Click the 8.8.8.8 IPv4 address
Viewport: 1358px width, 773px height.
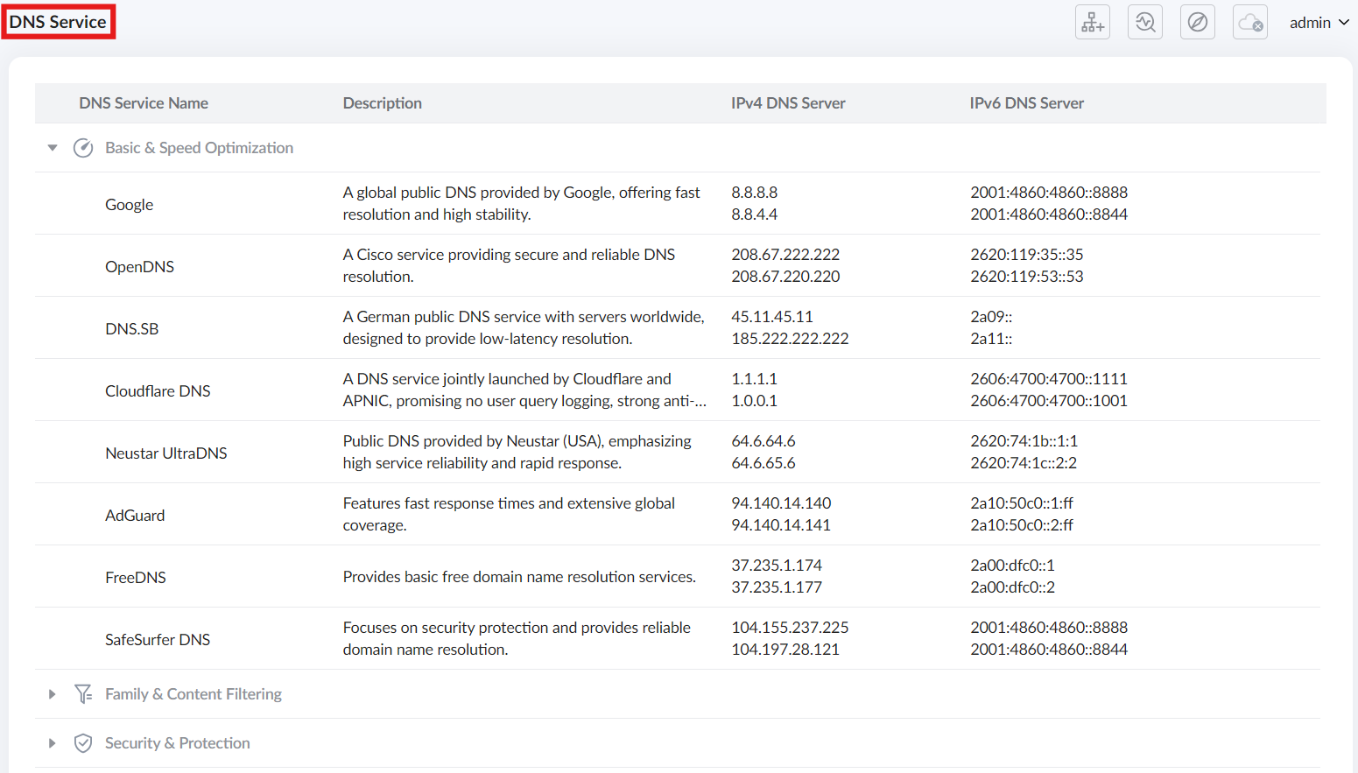(755, 193)
